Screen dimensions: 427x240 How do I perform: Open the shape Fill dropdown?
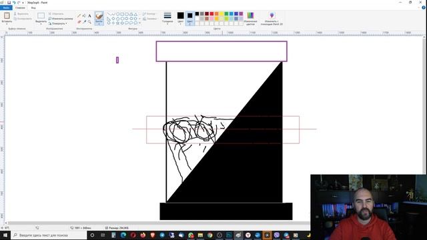(x=150, y=19)
